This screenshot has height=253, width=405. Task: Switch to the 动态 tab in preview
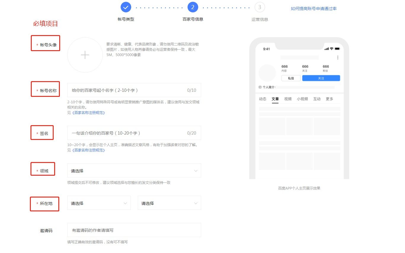(x=262, y=99)
